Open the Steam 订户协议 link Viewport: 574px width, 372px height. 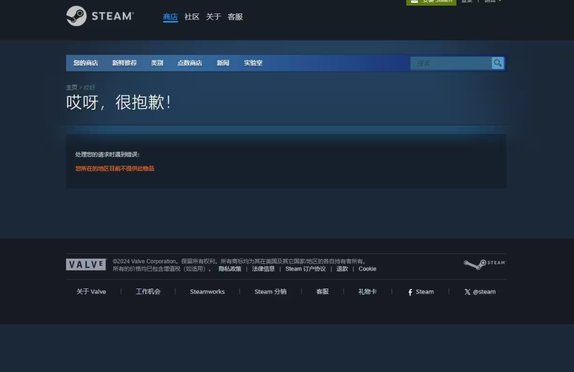click(305, 269)
